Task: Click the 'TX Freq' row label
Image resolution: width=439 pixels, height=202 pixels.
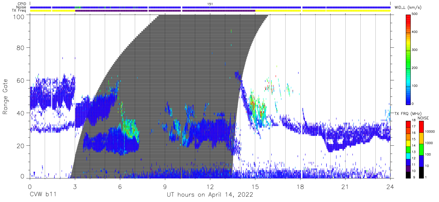Action: pos(19,11)
